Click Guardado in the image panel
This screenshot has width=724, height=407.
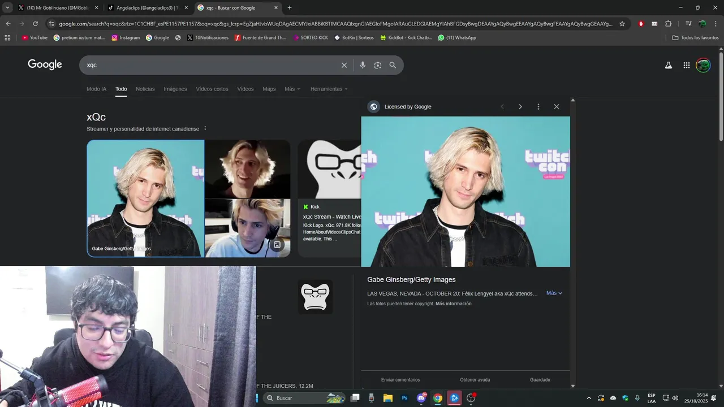click(540, 380)
